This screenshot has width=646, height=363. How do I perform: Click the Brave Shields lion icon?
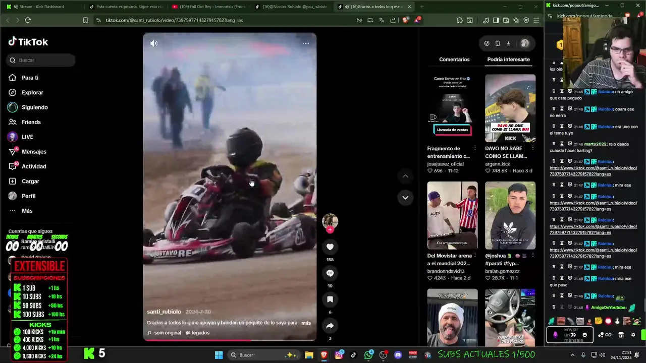coord(405,20)
